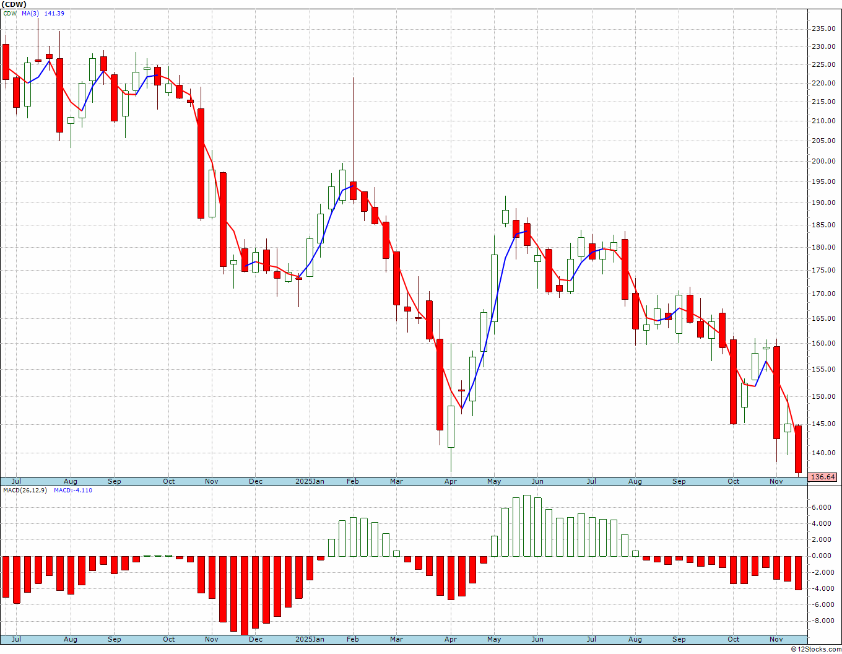Select the 170.00 price axis label
The height and width of the screenshot is (654, 842).
(824, 294)
